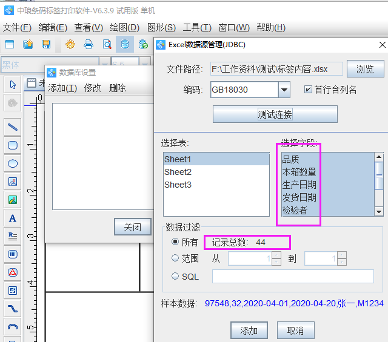Click the 测试连接 button

[275, 114]
